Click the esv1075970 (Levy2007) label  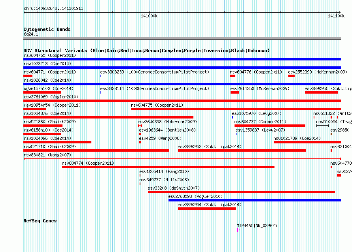(257, 113)
